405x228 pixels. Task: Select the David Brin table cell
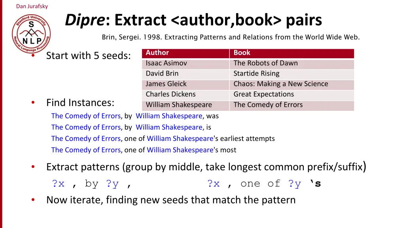tap(185, 74)
